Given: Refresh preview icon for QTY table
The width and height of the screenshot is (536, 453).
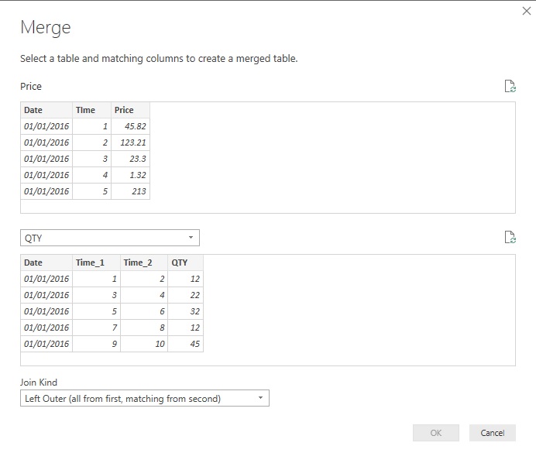Looking at the screenshot, I should click(510, 237).
